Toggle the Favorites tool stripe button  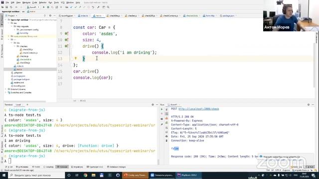2,148
